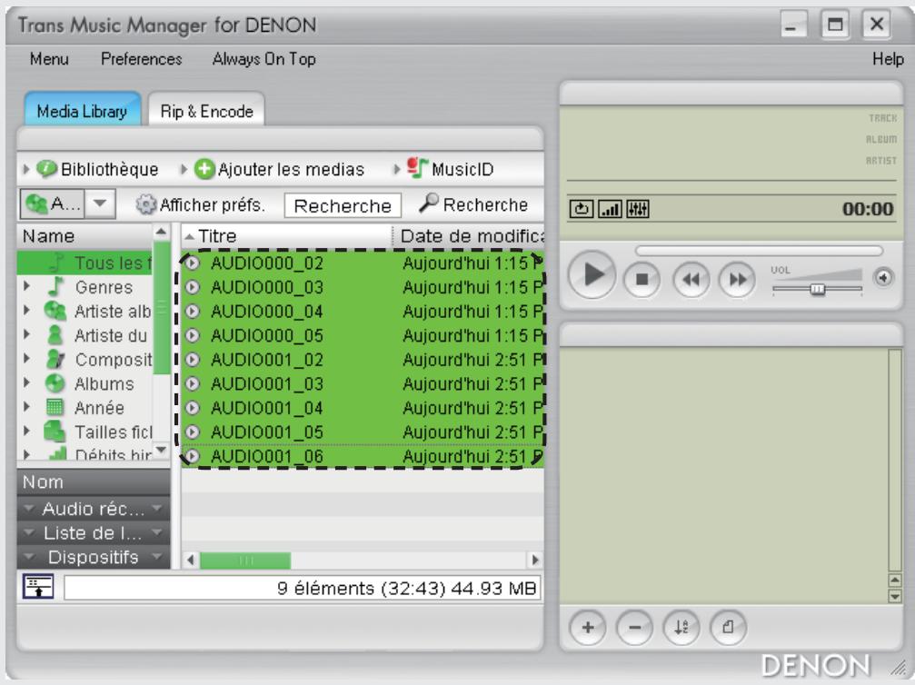Open the spectrum bars display icon
The height and width of the screenshot is (685, 915).
[x=610, y=209]
